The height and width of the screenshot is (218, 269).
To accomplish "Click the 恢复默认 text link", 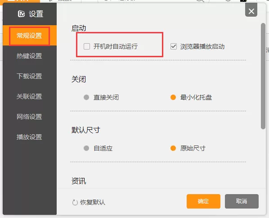I will (x=93, y=202).
